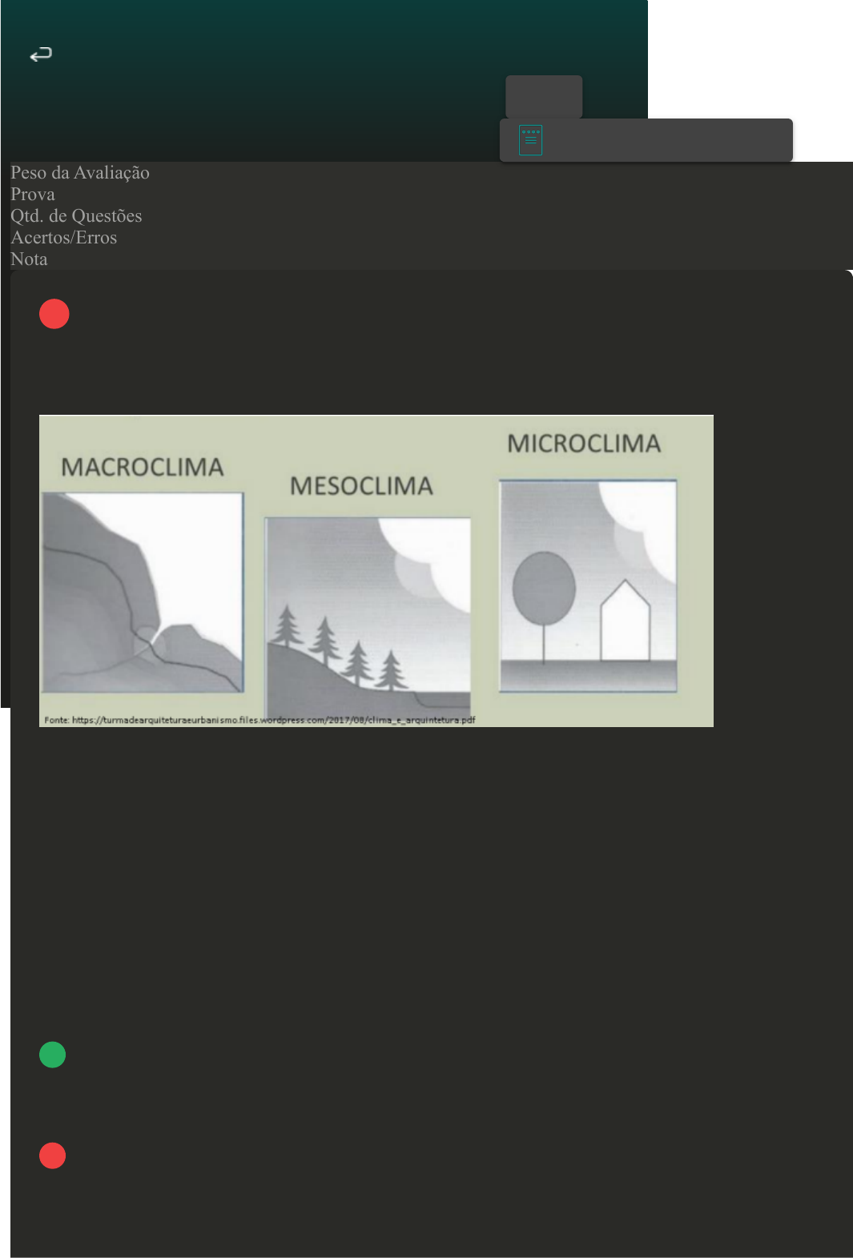
Task: Click the wide gray bar beside the document icon
Action: pyautogui.click(x=646, y=140)
